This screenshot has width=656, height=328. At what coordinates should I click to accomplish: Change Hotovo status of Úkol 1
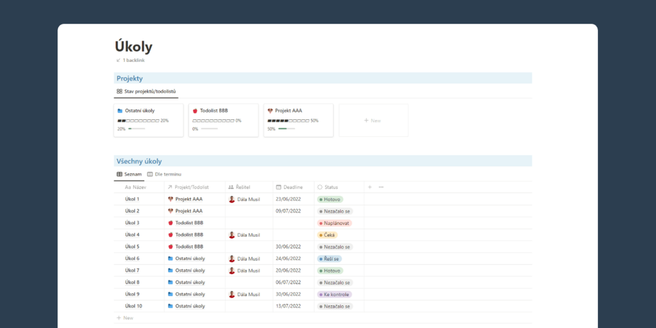tap(330, 200)
